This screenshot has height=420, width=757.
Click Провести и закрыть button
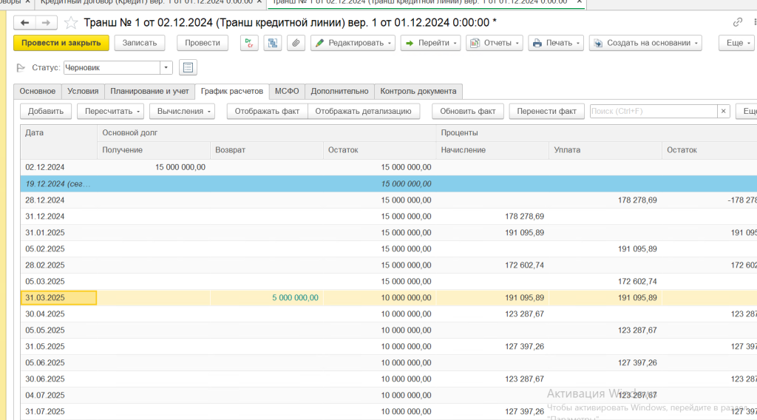pos(61,43)
